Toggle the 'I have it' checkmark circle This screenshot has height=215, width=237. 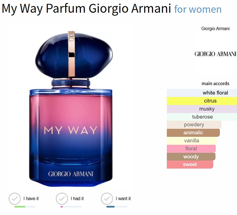click(14, 199)
